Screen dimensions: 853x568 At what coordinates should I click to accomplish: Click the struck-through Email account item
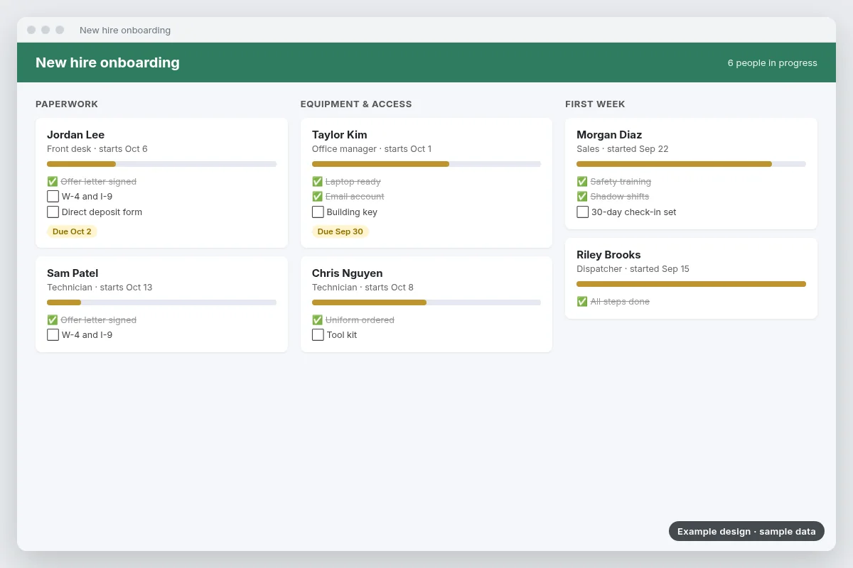click(355, 197)
